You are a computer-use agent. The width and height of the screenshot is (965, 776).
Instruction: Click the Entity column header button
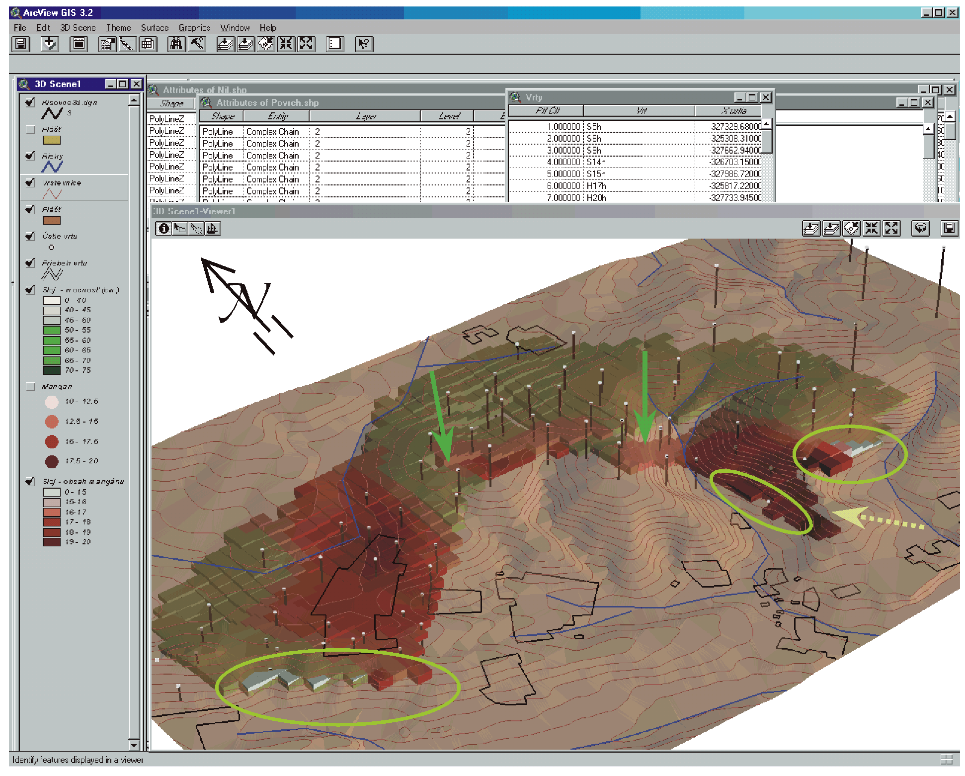(x=277, y=116)
